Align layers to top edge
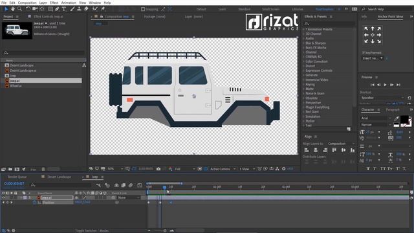414x233 pixels. click(x=334, y=150)
